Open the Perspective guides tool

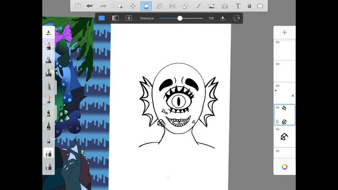224,6
